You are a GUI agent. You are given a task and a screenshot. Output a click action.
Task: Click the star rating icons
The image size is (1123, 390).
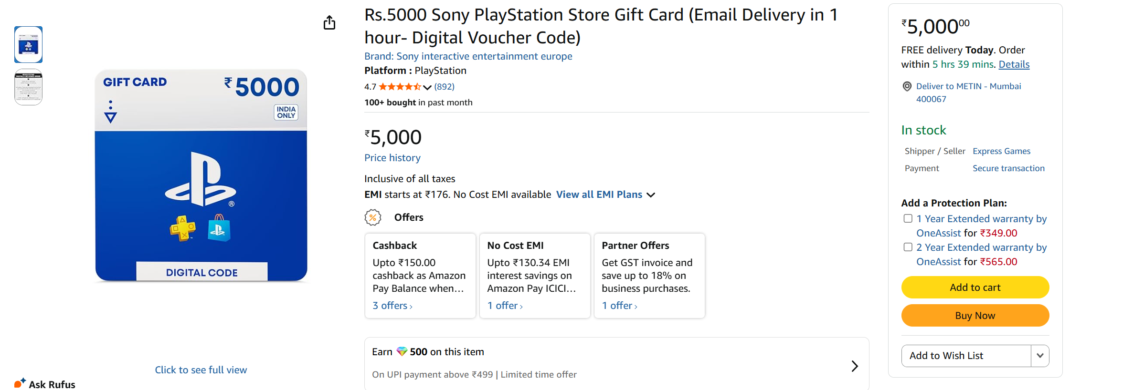pos(400,87)
